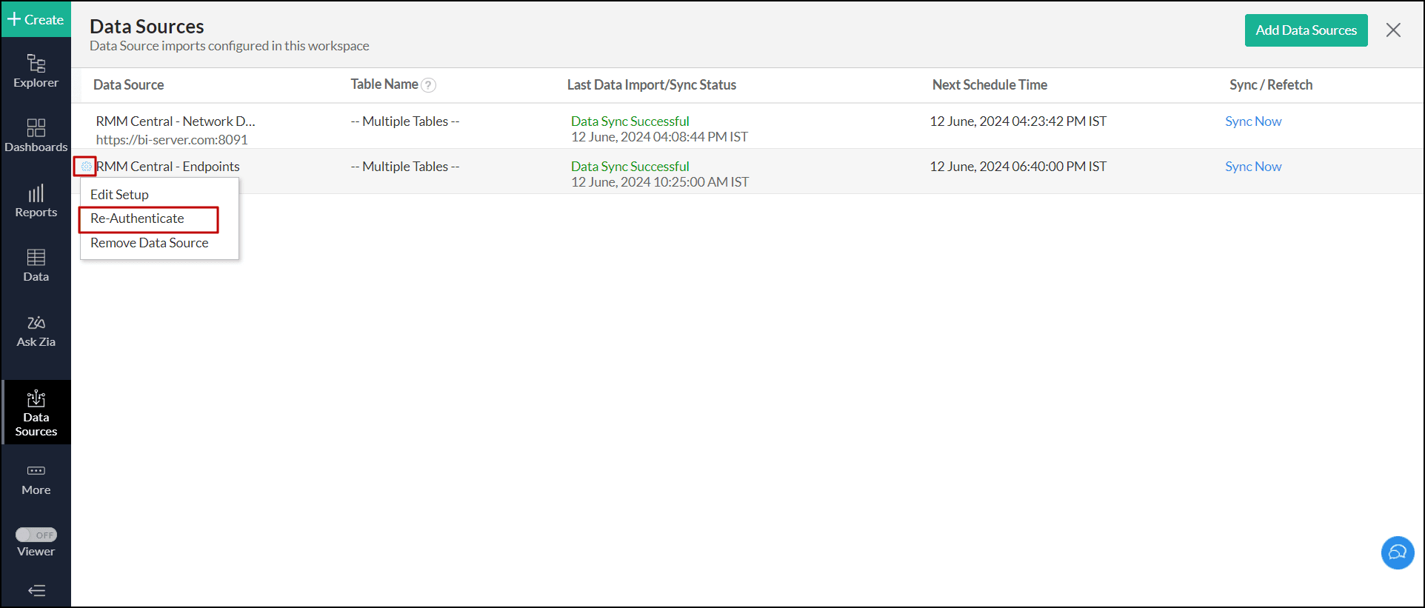Click Data Sync Successful status in Endpoints row

(630, 167)
